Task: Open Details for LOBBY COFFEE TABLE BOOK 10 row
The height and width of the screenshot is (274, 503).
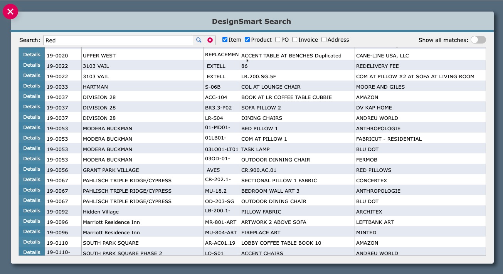Action: click(x=32, y=242)
